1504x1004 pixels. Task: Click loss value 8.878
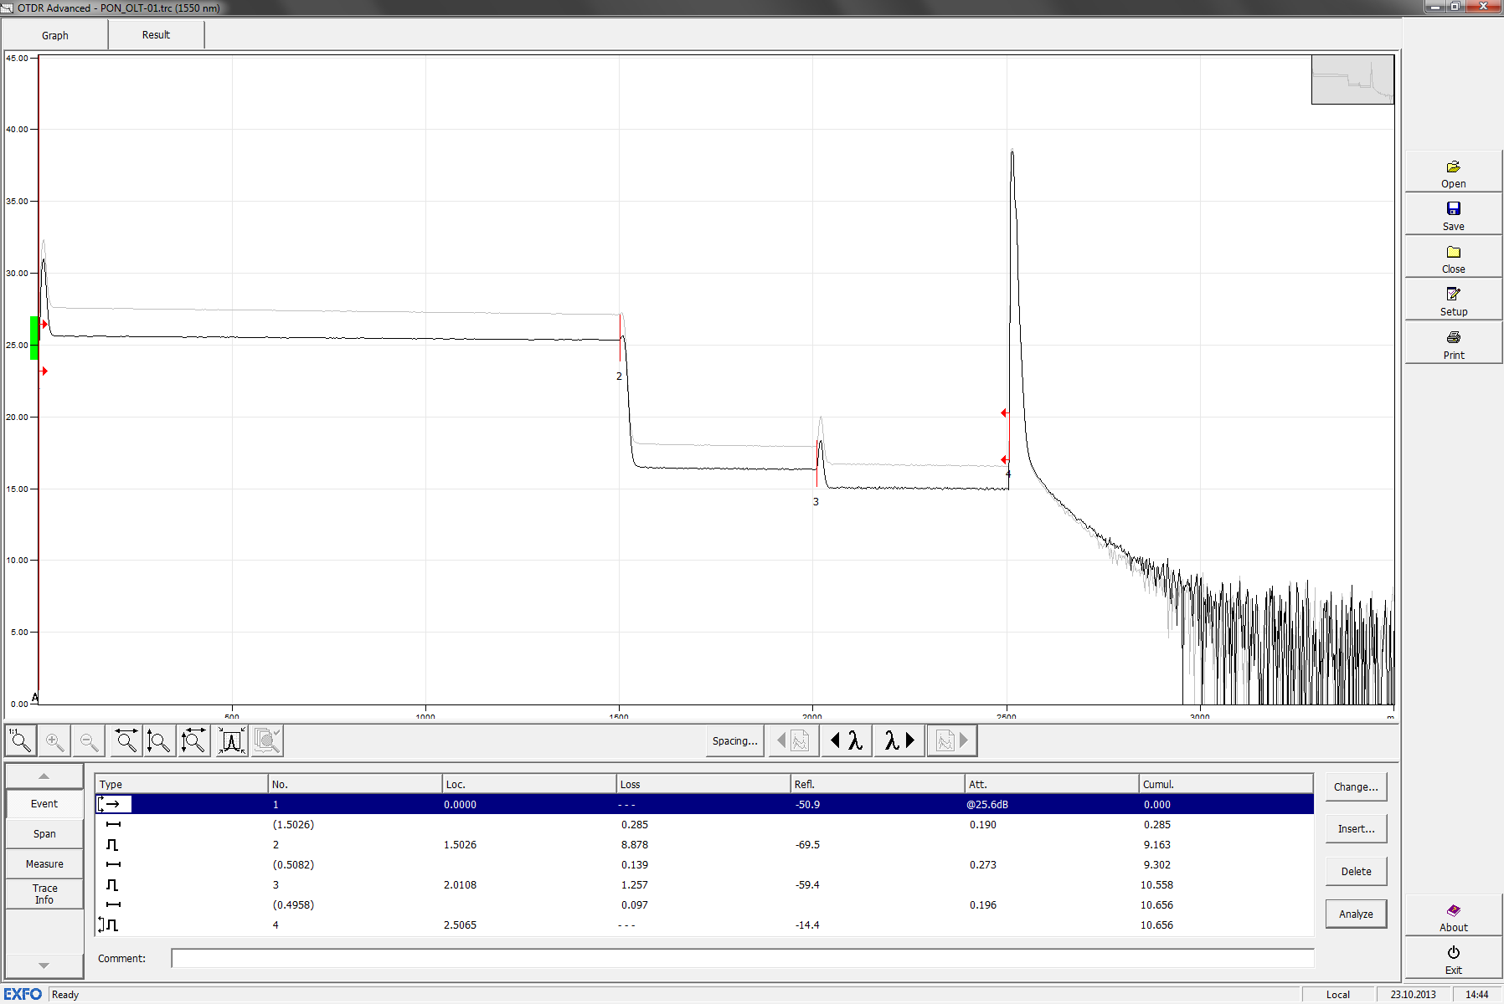click(635, 845)
